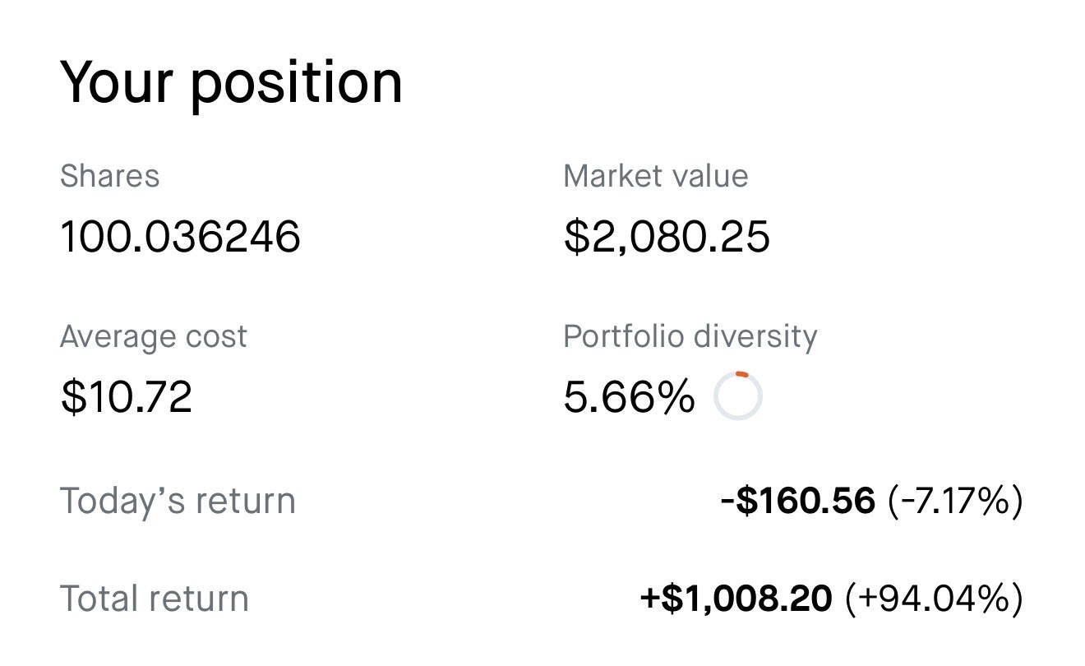
Task: Select the +$1,008.20 total return amount
Action: (736, 599)
